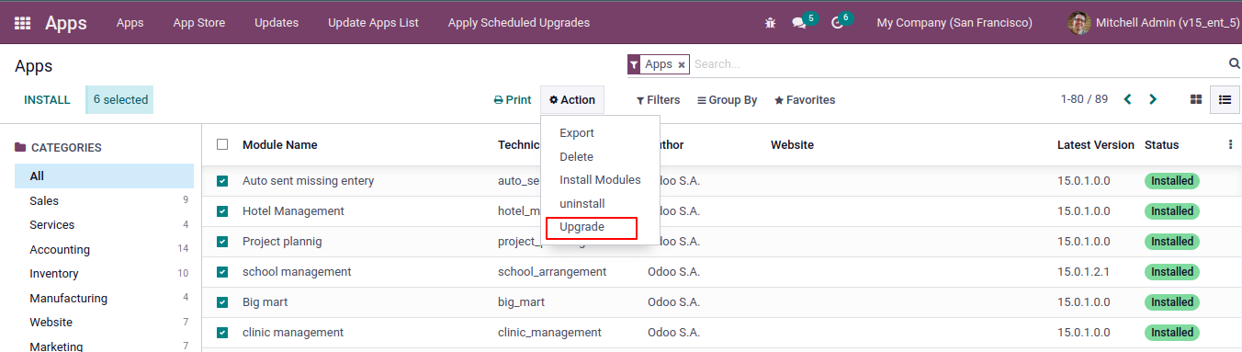The image size is (1242, 352).
Task: Open the Filters dropdown
Action: pyautogui.click(x=658, y=100)
